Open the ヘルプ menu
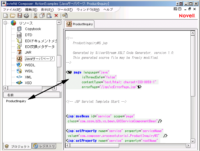 [x=108, y=9]
